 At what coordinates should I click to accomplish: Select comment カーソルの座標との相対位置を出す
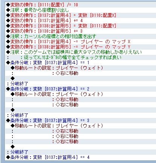coord(81,36)
